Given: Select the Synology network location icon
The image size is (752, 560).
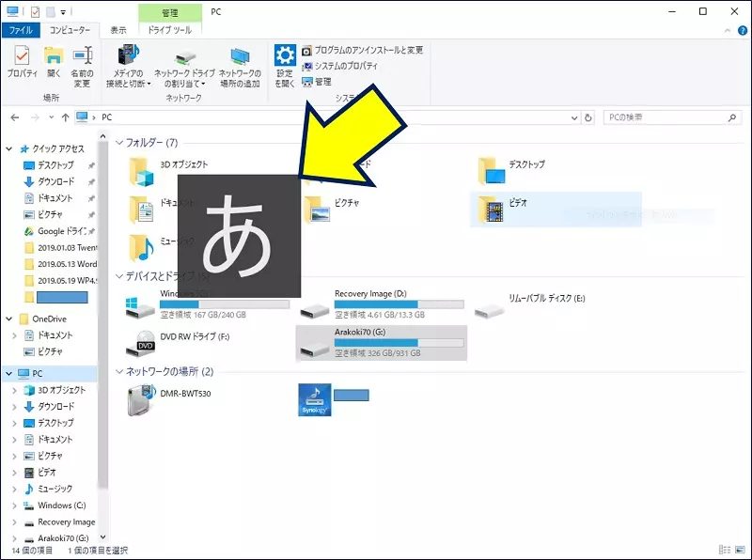Looking at the screenshot, I should click(315, 400).
